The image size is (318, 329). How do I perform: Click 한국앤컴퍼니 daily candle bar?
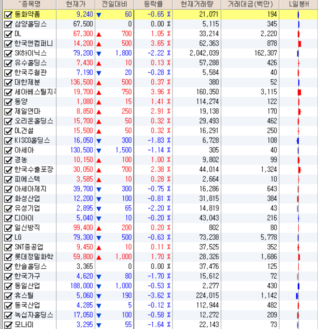300,44
